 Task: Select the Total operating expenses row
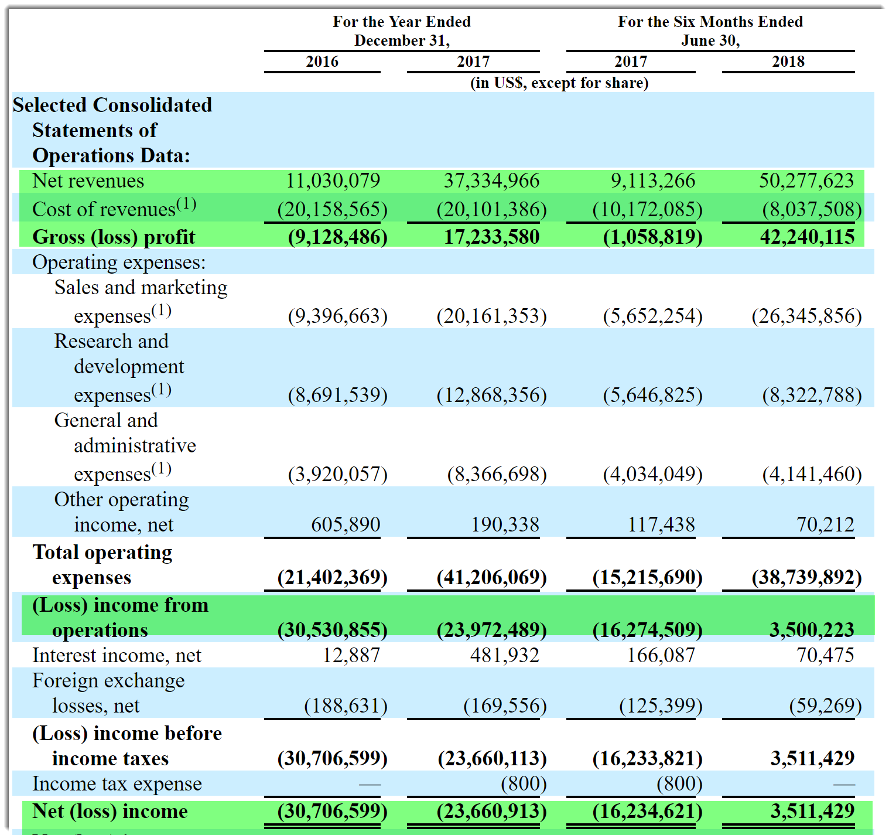[102, 564]
